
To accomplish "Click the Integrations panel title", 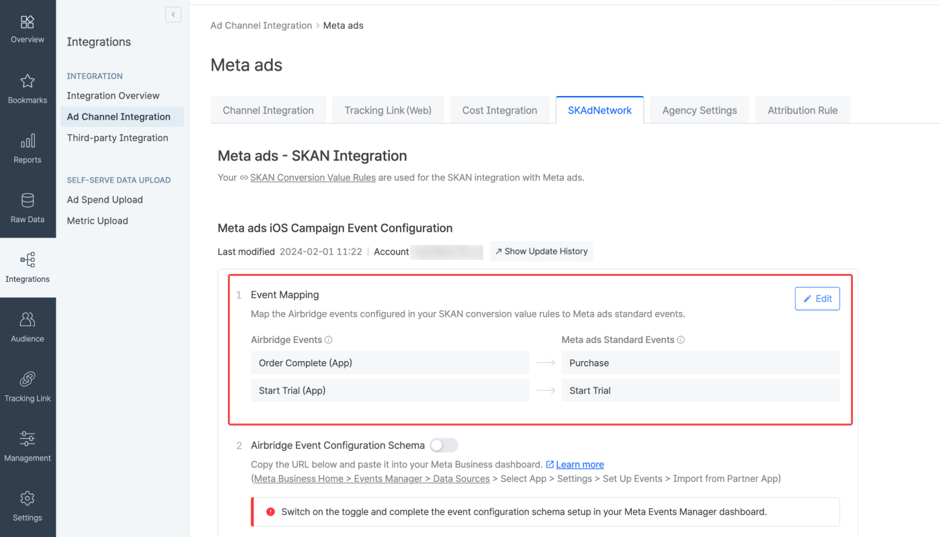I will coord(99,42).
